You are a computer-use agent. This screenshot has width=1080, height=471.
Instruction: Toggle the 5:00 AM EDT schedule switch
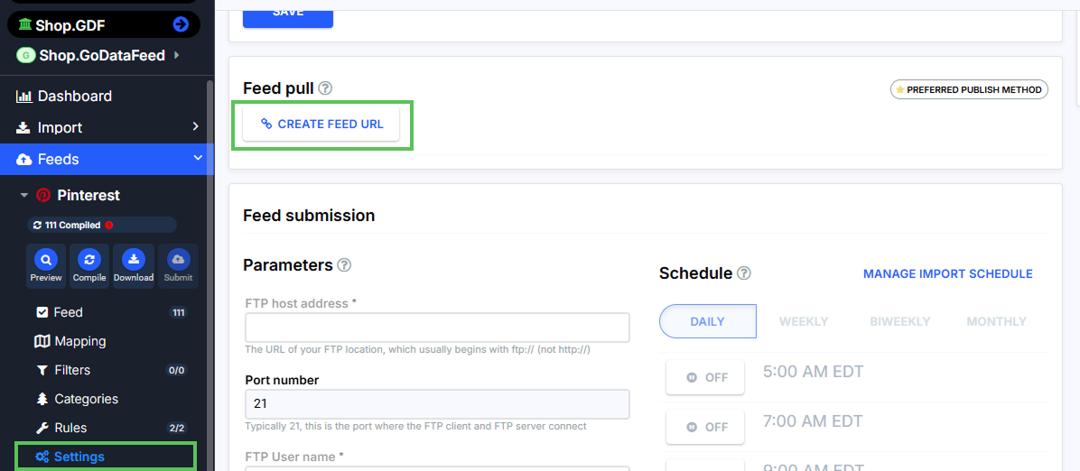(705, 377)
